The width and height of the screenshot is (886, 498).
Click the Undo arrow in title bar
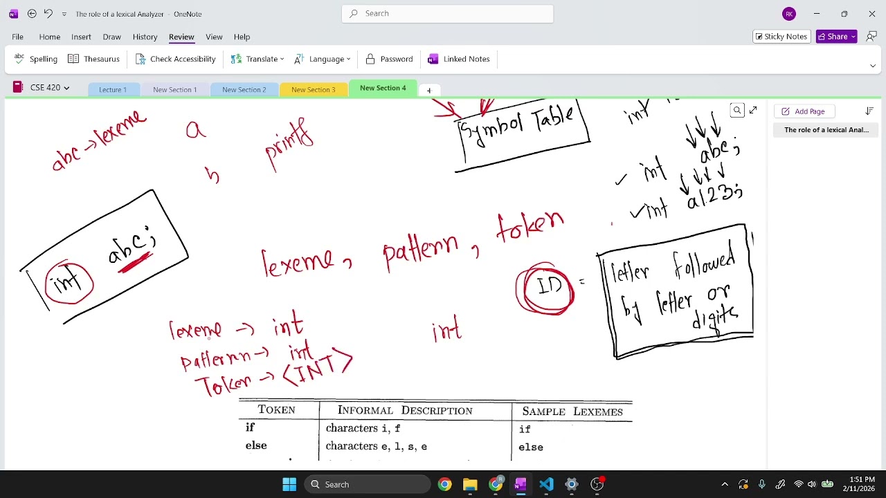(48, 14)
